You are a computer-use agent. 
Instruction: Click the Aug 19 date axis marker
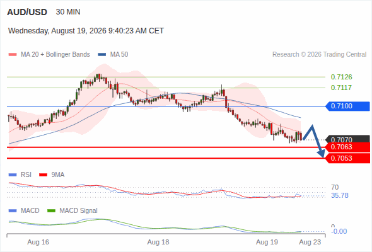(267, 242)
